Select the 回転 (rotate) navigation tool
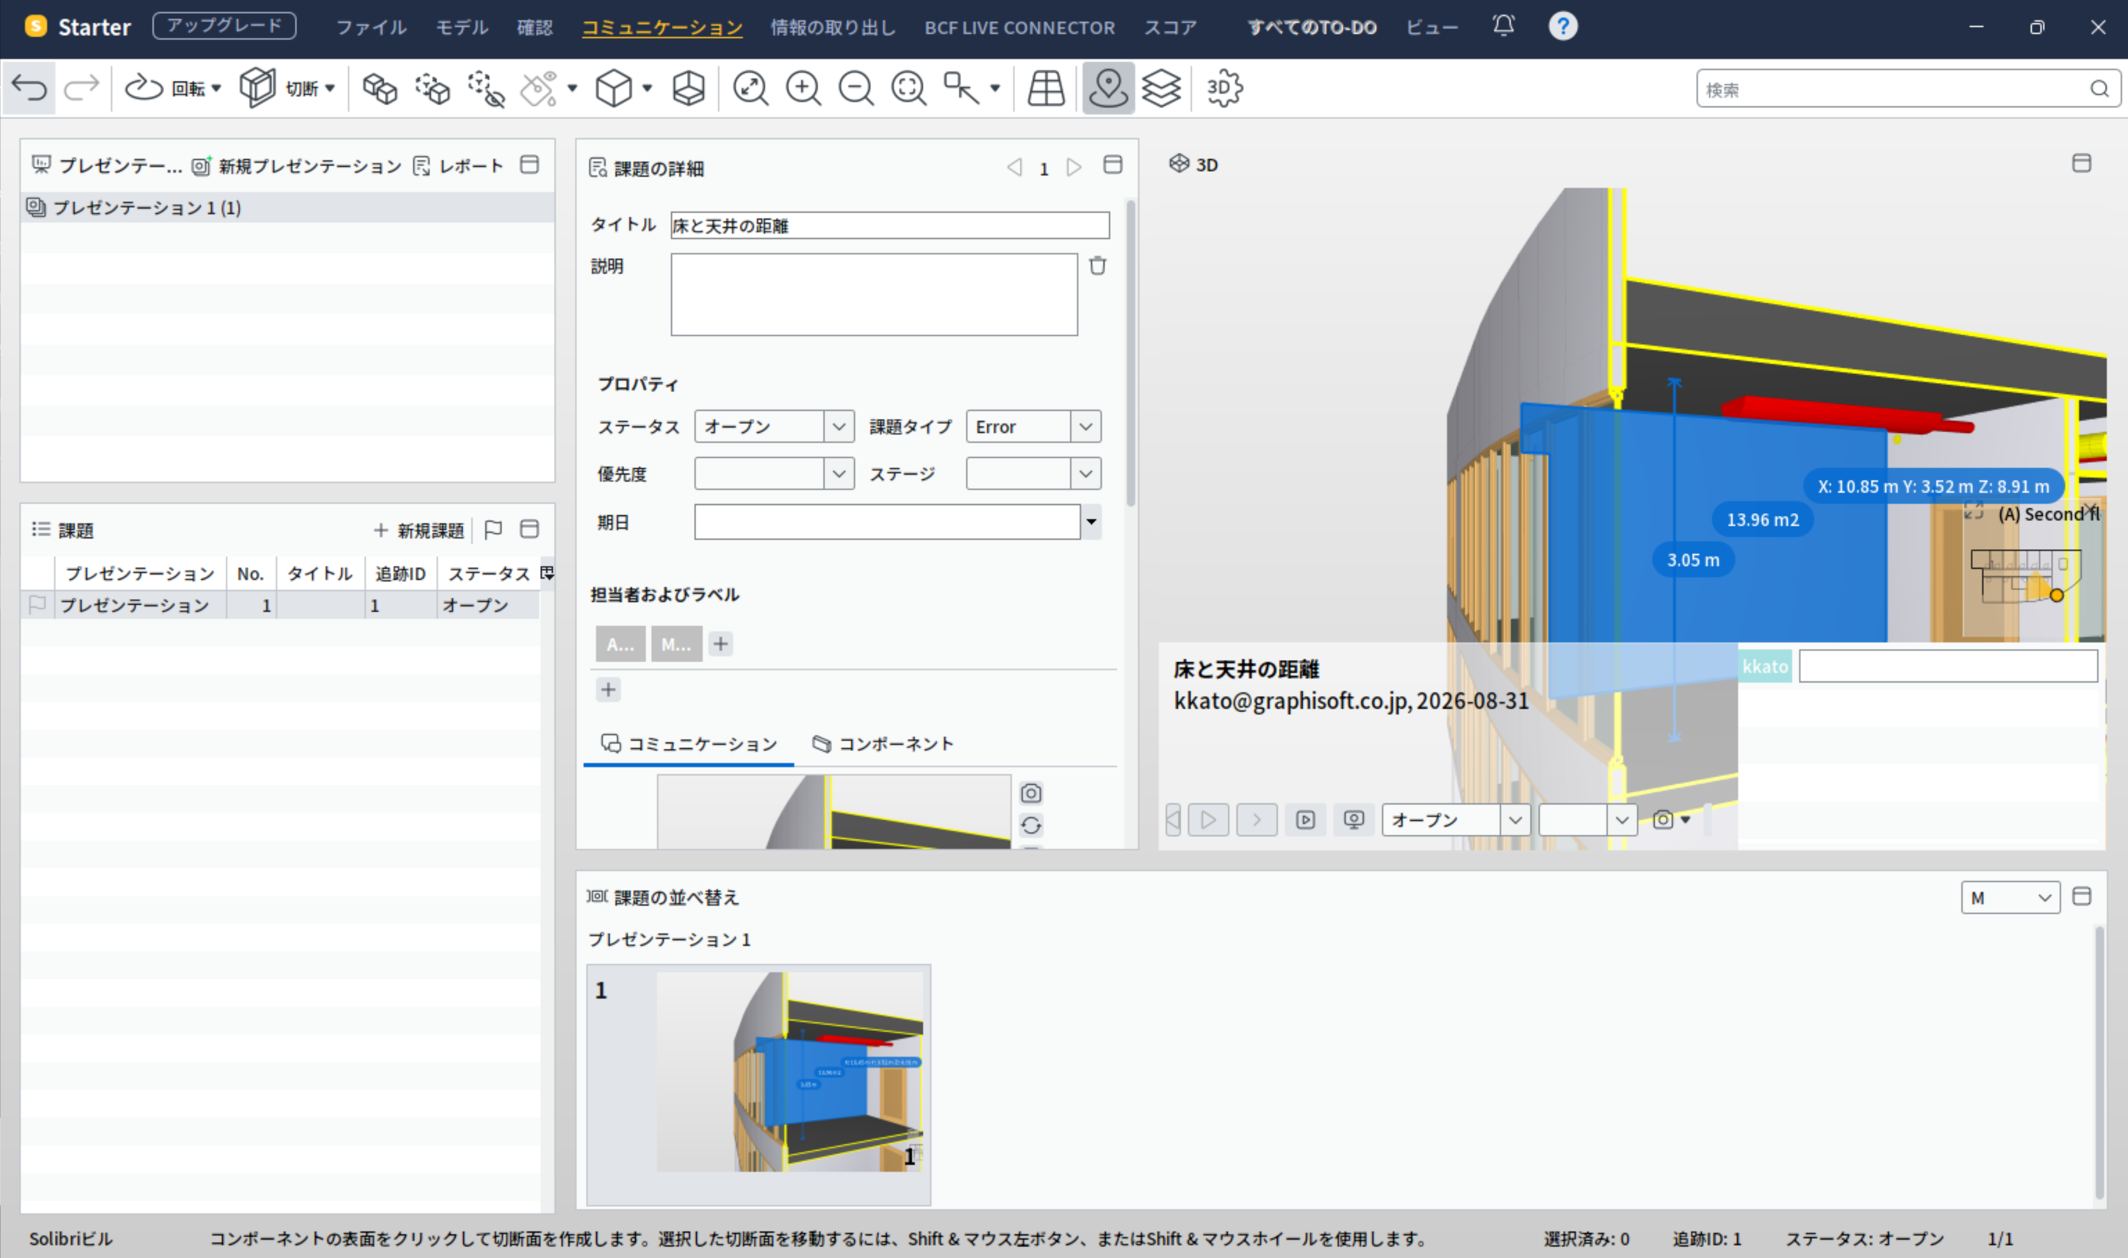Viewport: 2128px width, 1258px height. point(173,88)
